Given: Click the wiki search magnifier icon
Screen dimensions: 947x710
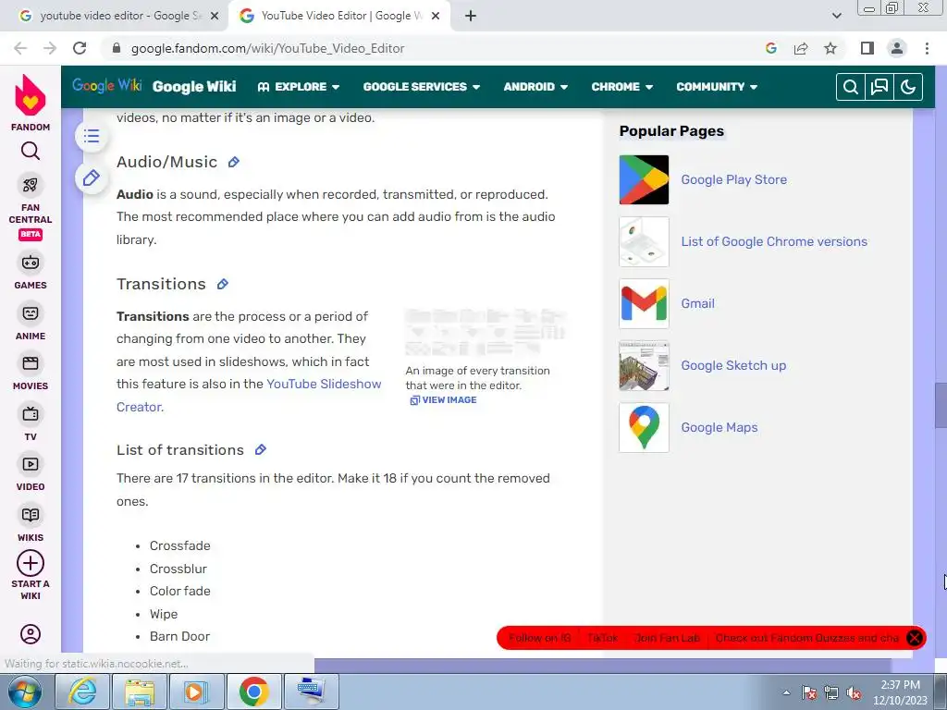Looking at the screenshot, I should point(851,87).
